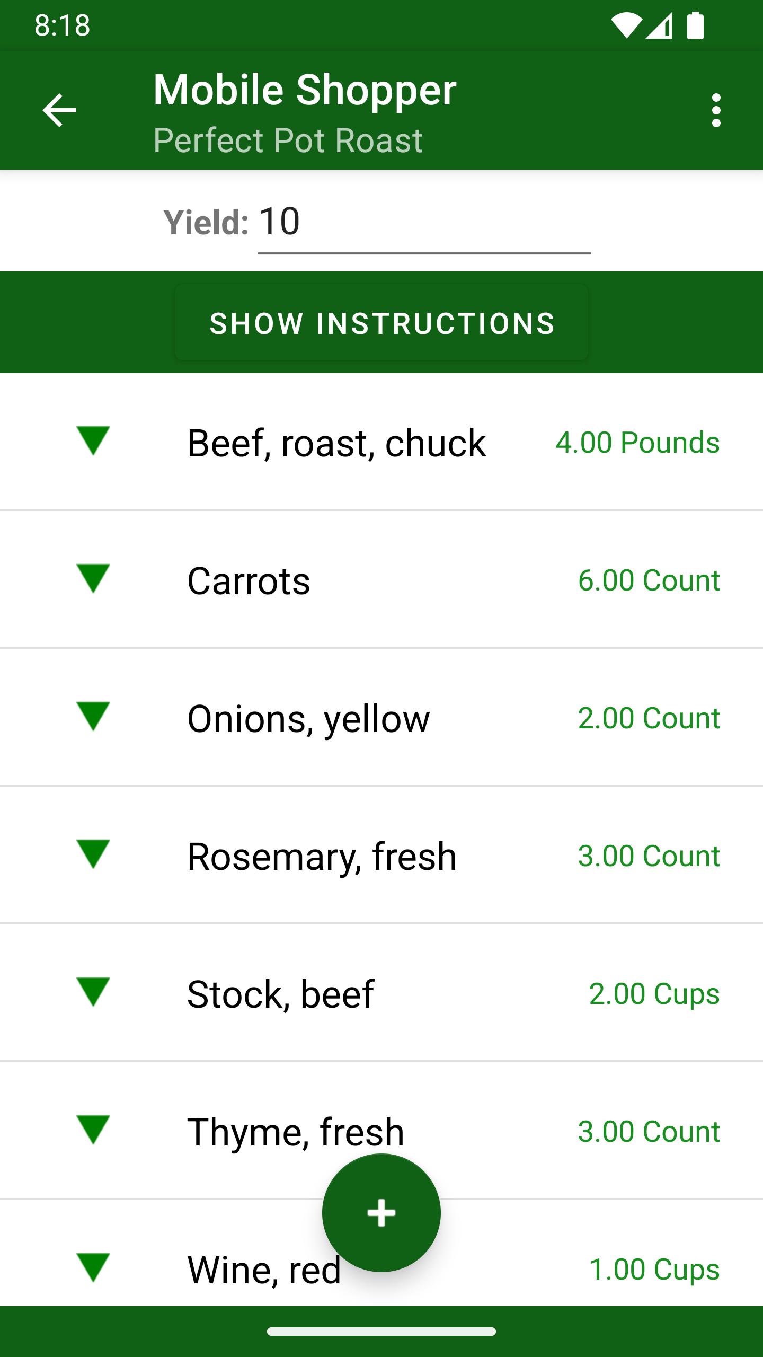This screenshot has width=763, height=1357.
Task: Tap the battery status icon
Action: (696, 25)
